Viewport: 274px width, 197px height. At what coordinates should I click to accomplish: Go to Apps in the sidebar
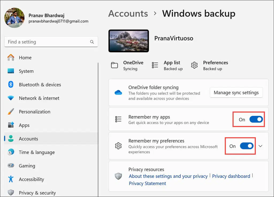(24, 125)
